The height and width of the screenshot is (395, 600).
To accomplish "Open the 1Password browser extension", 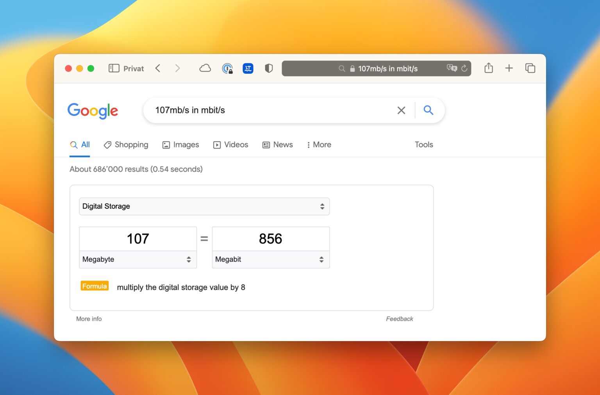I will click(228, 68).
